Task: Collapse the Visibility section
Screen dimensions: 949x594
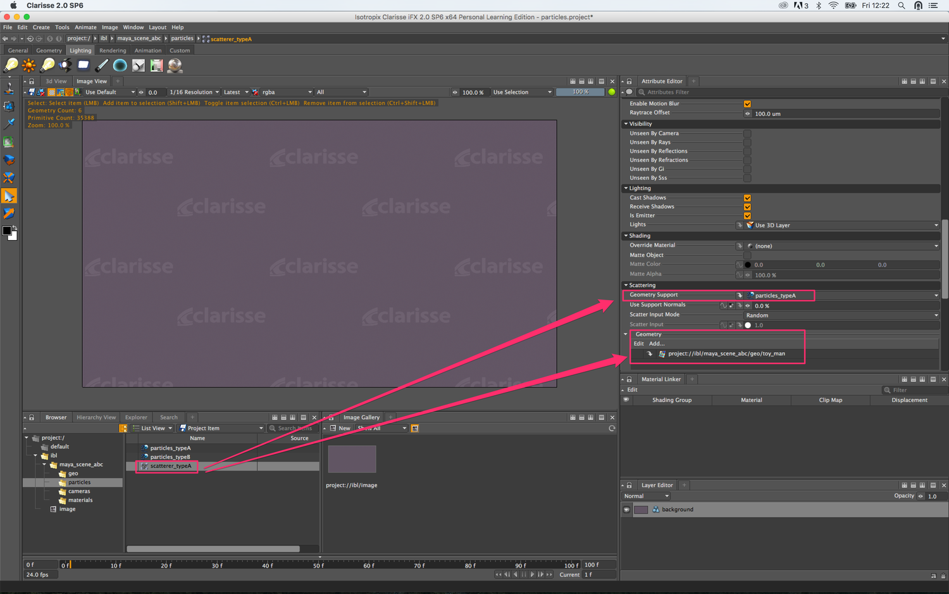Action: click(626, 124)
